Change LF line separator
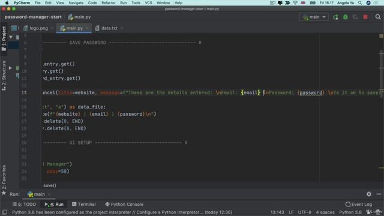 tap(291, 212)
